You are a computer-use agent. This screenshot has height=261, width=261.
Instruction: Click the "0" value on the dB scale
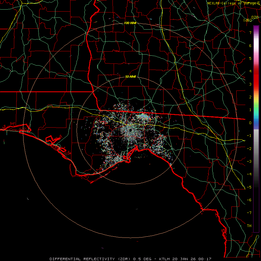[x=250, y=123]
